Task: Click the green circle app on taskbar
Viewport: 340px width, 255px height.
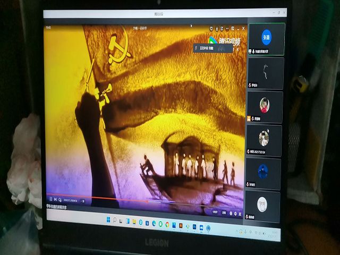Action: click(x=160, y=224)
